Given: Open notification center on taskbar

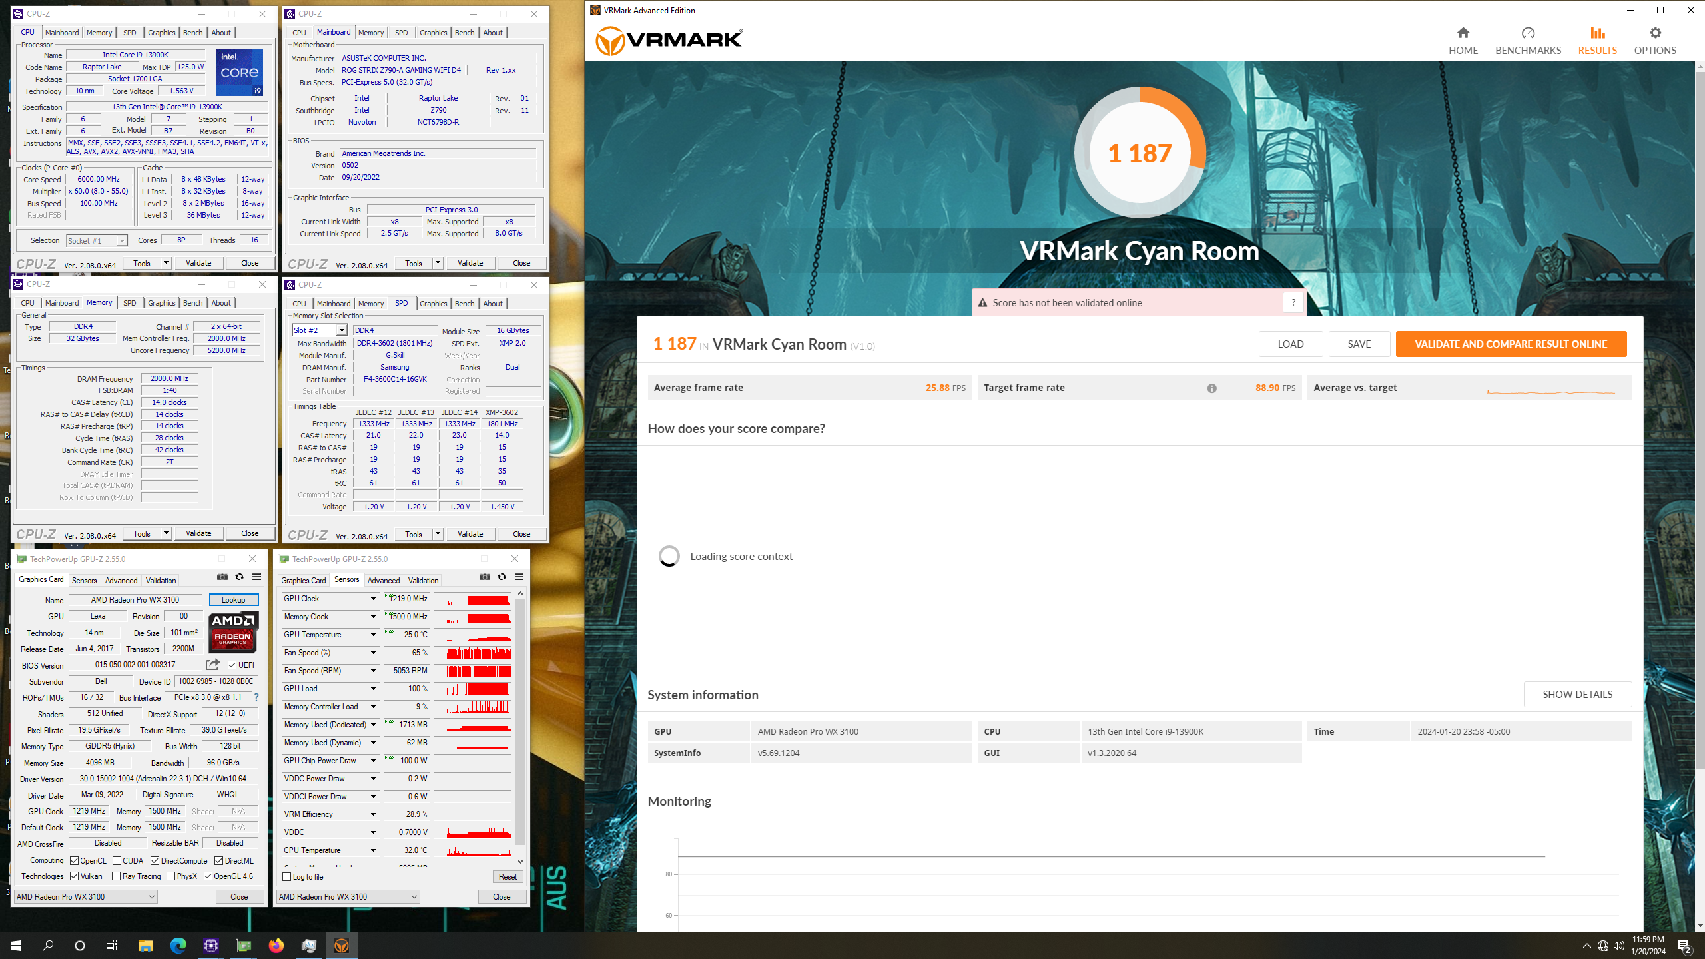Looking at the screenshot, I should (1684, 945).
